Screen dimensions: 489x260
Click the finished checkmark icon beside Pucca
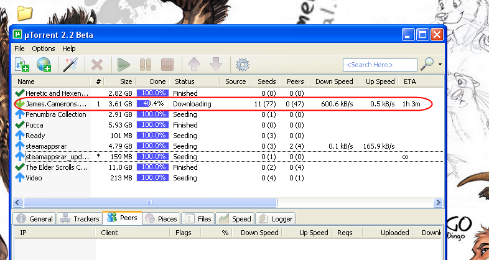point(20,124)
